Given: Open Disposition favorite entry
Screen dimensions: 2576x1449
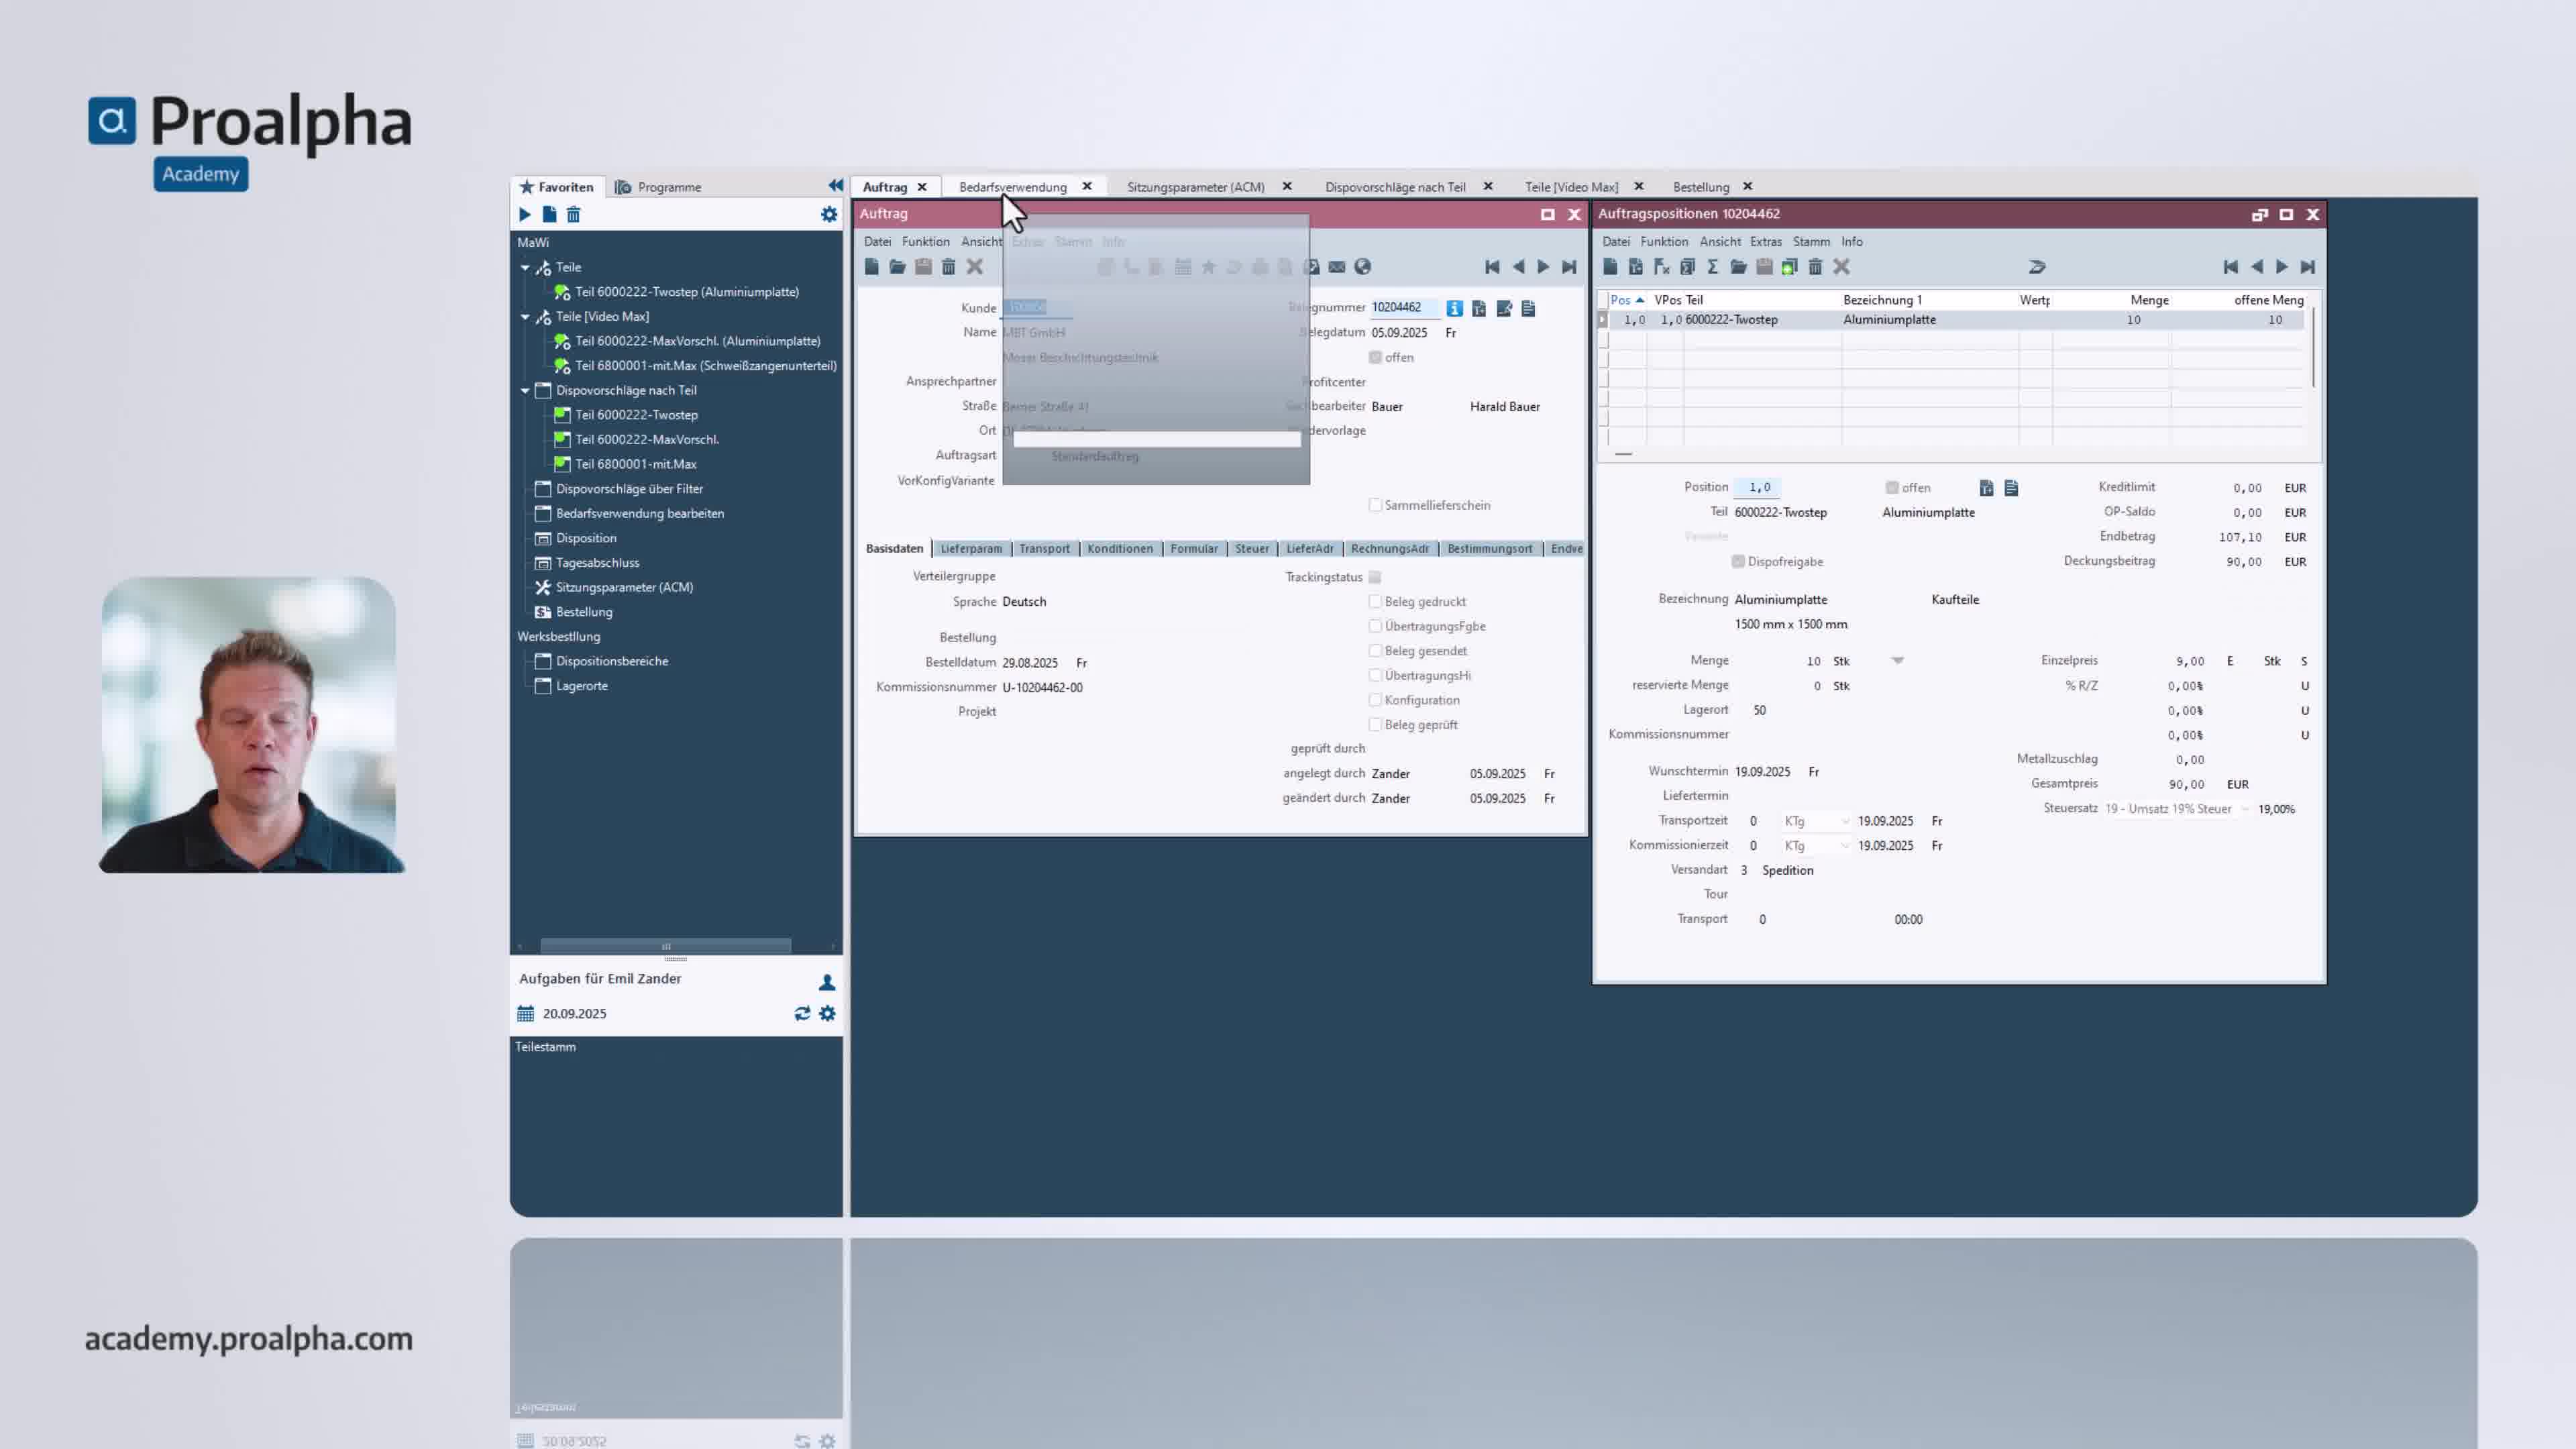Looking at the screenshot, I should point(586,538).
